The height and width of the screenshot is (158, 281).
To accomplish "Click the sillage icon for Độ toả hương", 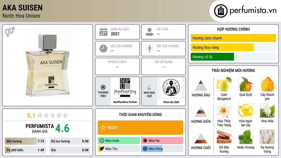I will [150, 49].
